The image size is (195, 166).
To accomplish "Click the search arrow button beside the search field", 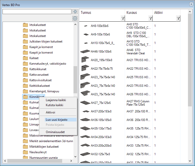I will coord(75,12).
